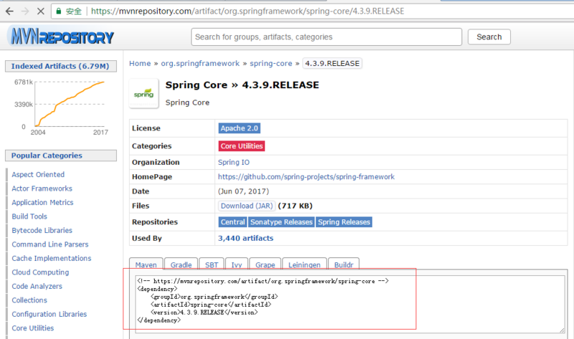Image resolution: width=574 pixels, height=339 pixels.
Task: Open the Core Utilities category tag
Action: point(242,146)
